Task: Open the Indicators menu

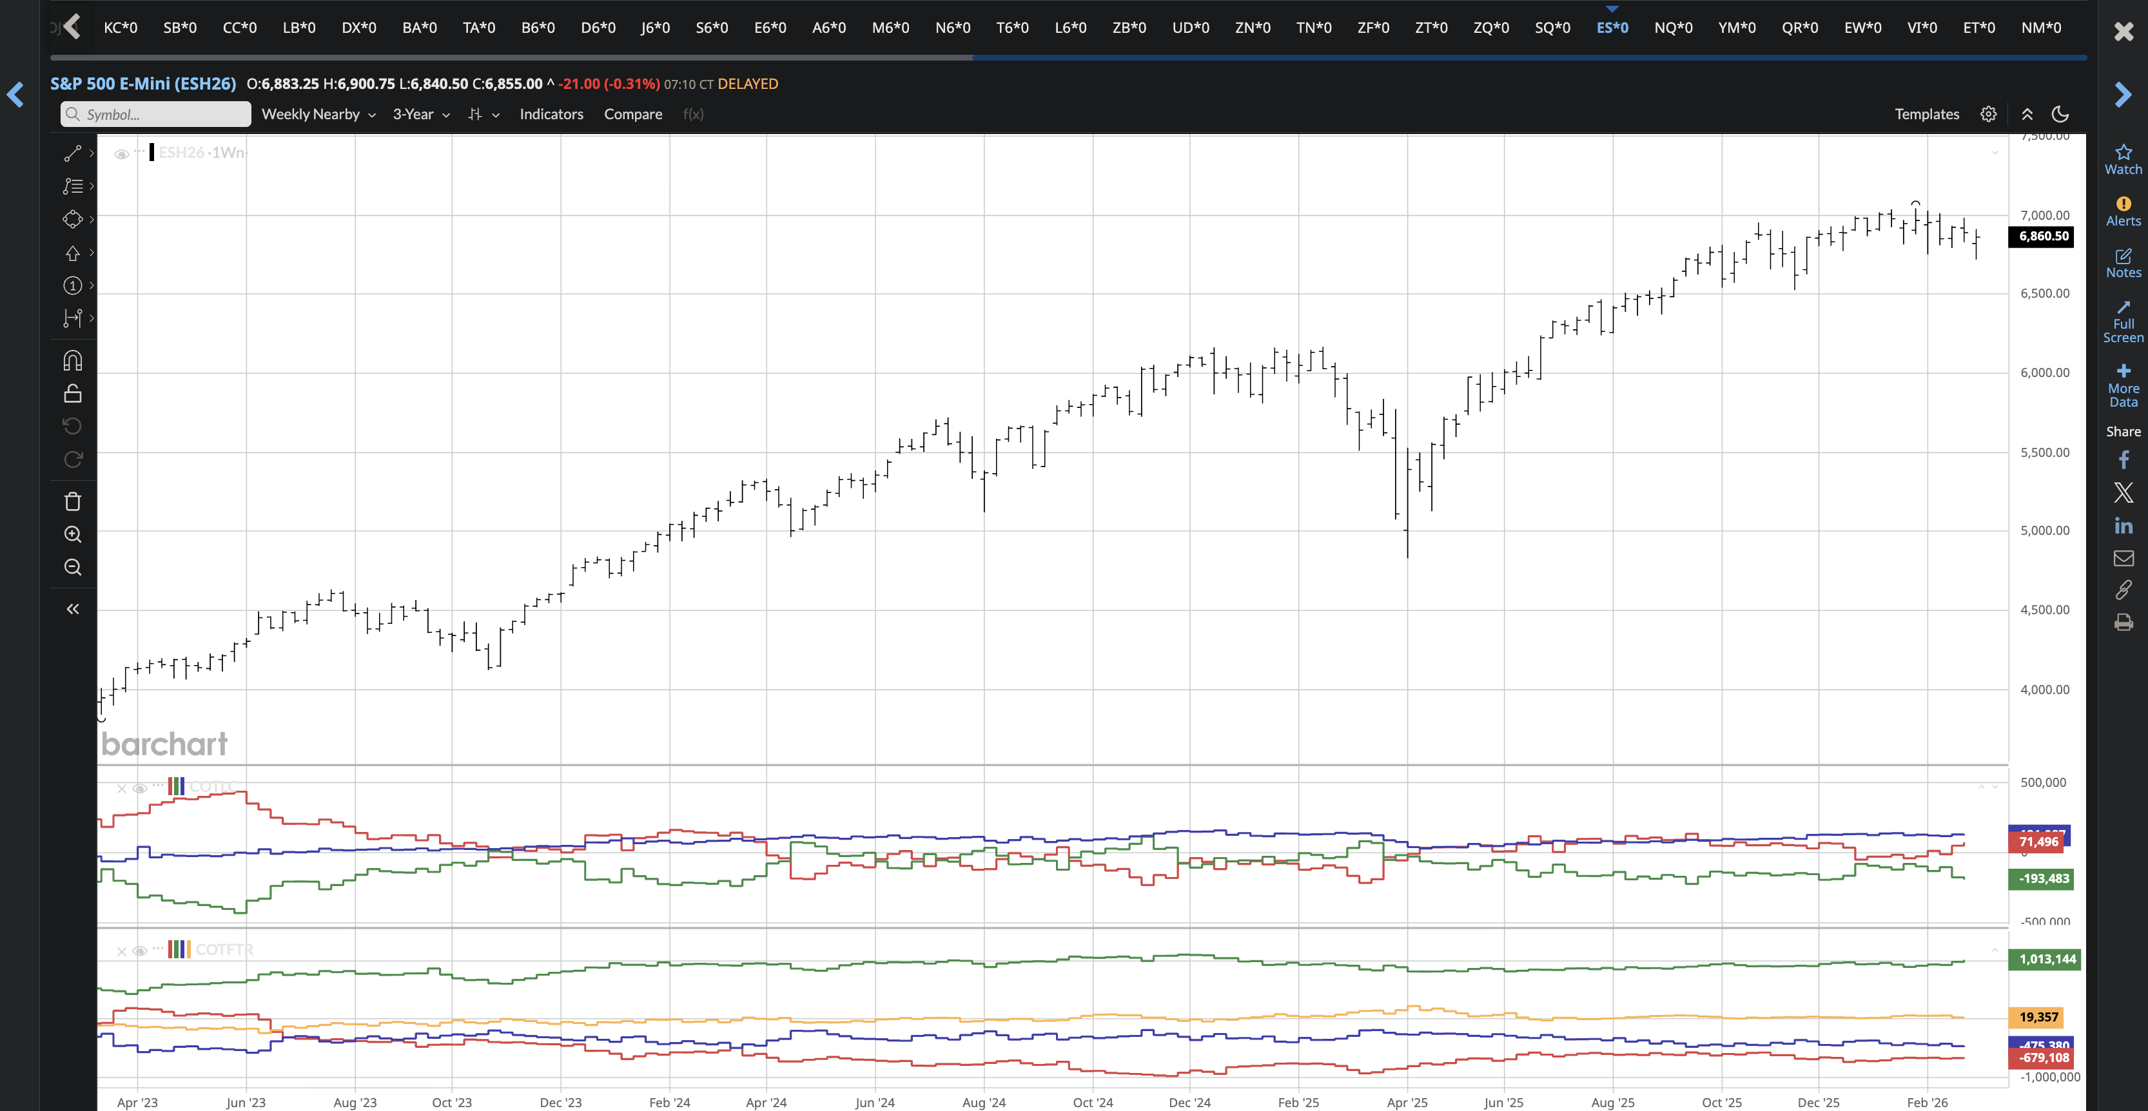Action: coord(551,114)
